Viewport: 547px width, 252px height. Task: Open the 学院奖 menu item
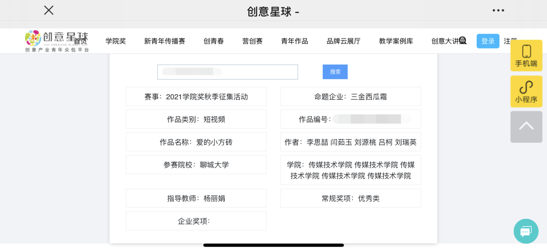coord(116,41)
